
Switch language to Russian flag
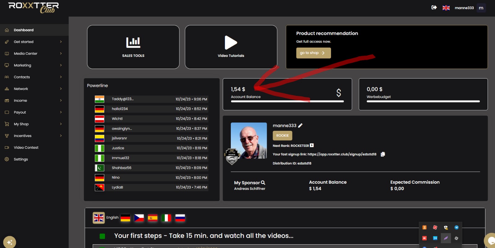tap(180, 218)
